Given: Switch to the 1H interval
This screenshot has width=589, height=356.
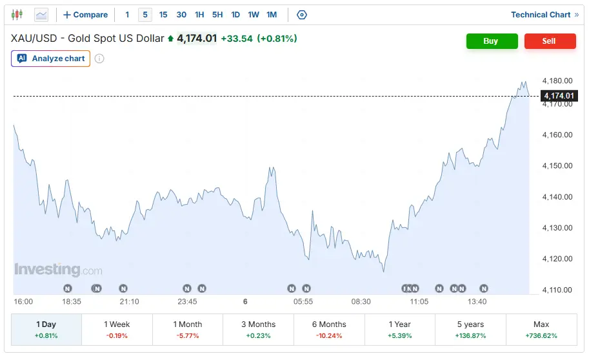Looking at the screenshot, I should click(199, 15).
